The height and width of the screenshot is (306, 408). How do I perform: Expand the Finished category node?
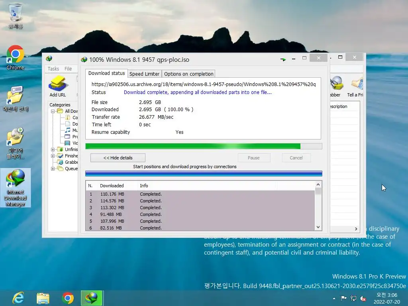(x=53, y=156)
